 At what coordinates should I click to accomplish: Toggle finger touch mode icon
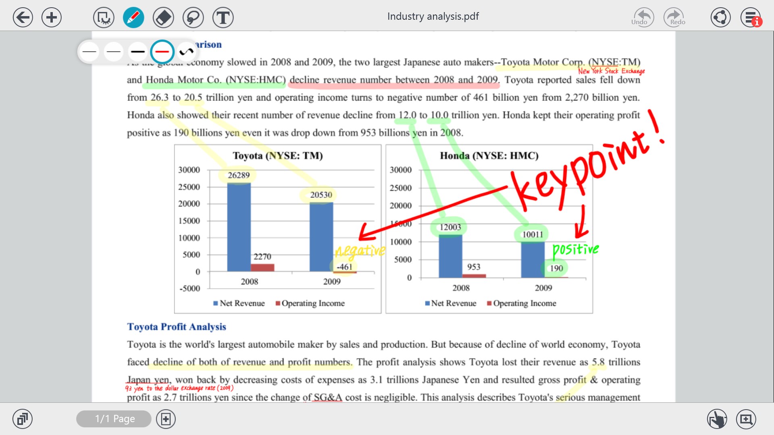pyautogui.click(x=717, y=419)
